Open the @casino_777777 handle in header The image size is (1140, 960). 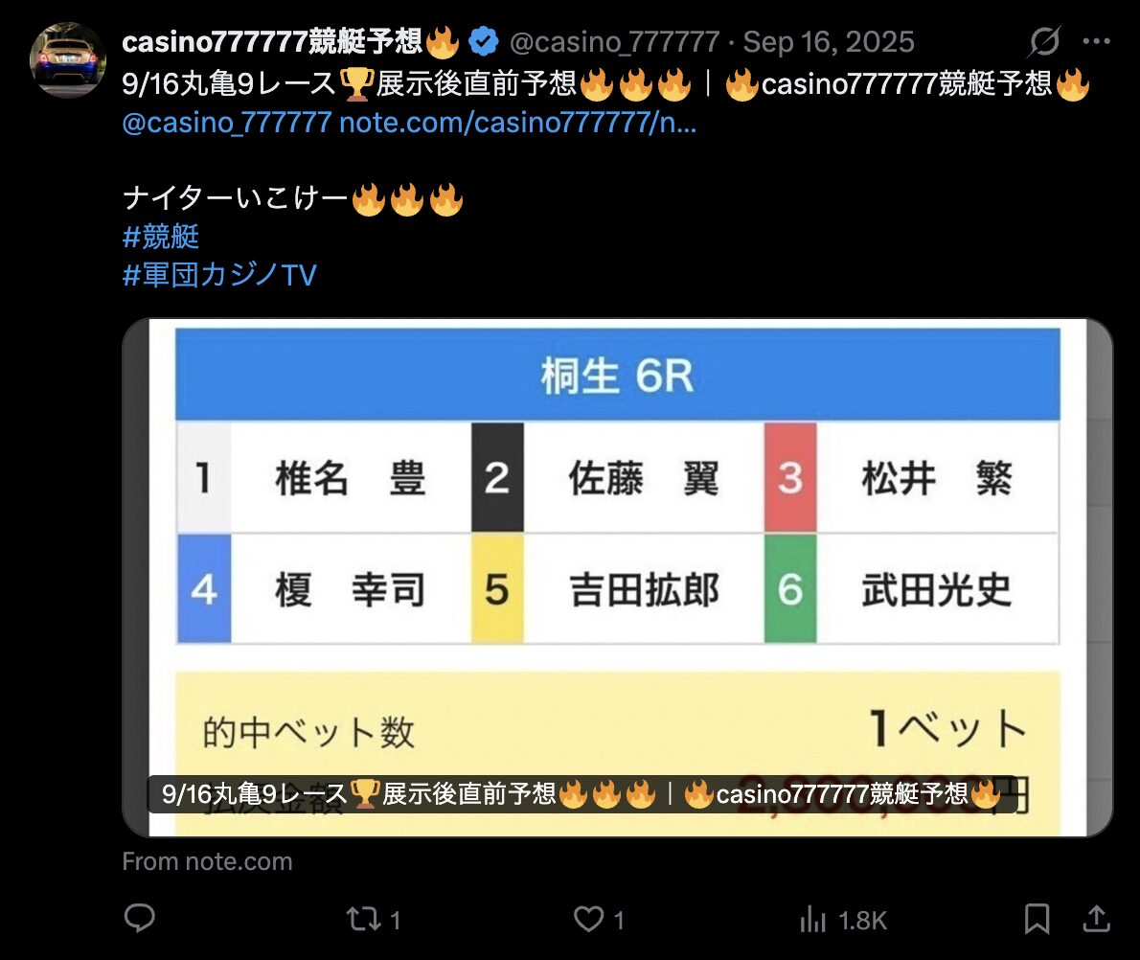614,41
